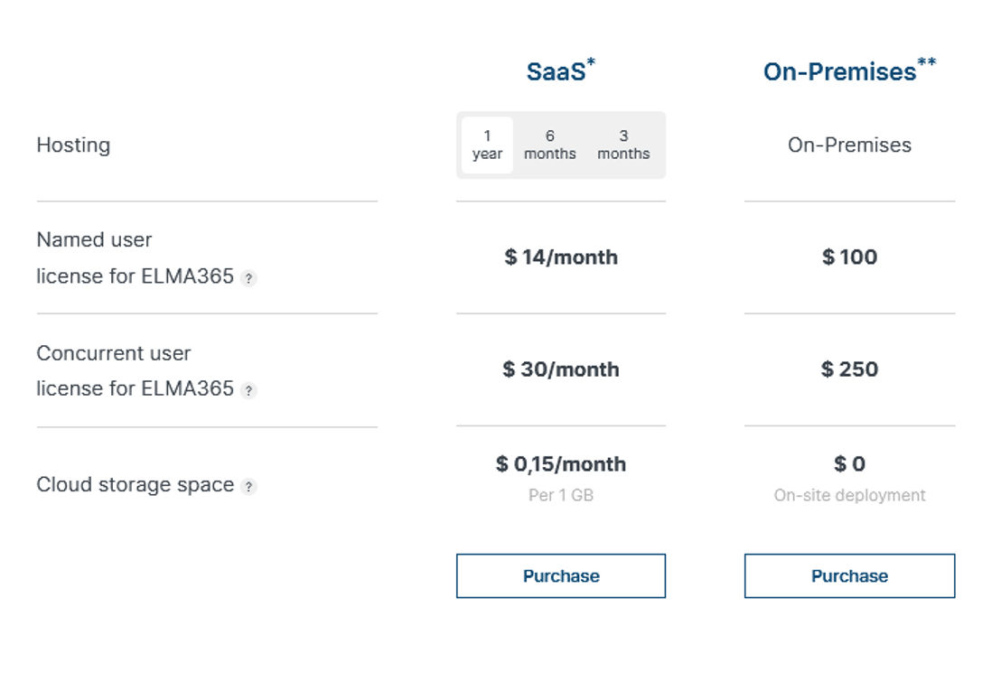Open the On-Premises column heading
Screen dimensions: 1001x682
pos(850,70)
